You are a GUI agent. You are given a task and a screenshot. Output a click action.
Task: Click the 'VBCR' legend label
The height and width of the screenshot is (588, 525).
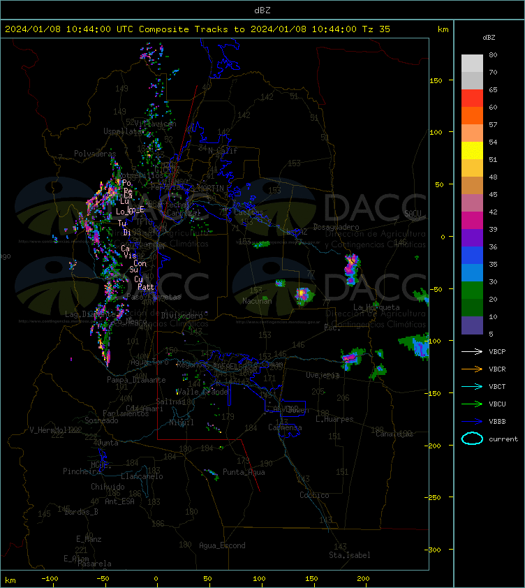pyautogui.click(x=497, y=369)
